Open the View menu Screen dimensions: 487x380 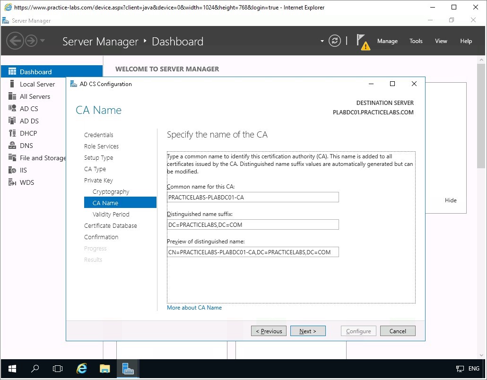tap(441, 41)
